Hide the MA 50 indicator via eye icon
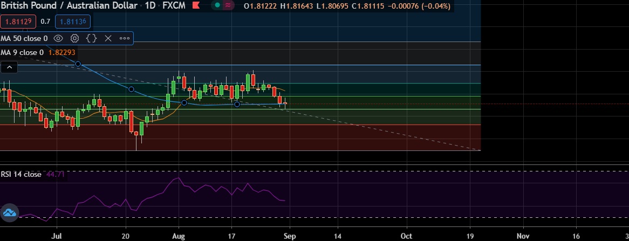The width and height of the screenshot is (629, 241). tap(58, 38)
